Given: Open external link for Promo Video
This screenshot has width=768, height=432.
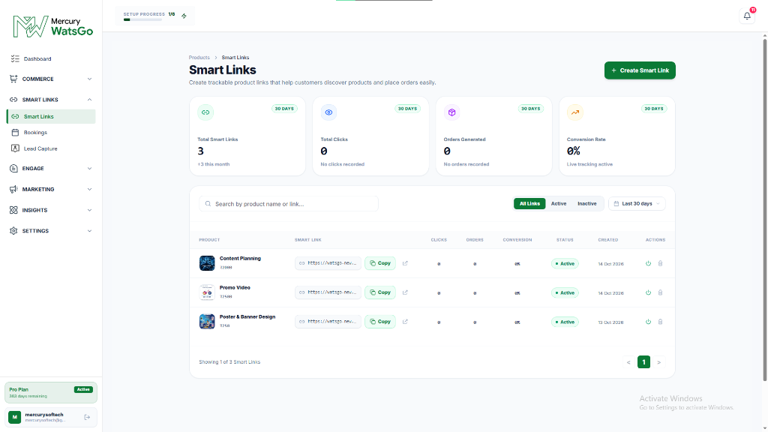Looking at the screenshot, I should point(405,292).
